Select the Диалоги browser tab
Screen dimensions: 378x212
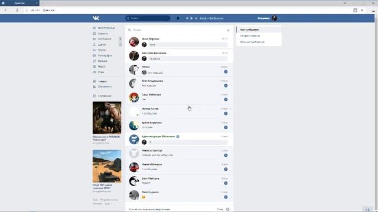19,3
